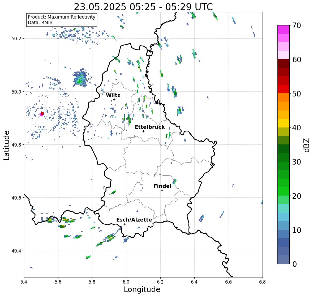Click the colorbar tick value 60
This screenshot has width=313, height=296.
pyautogui.click(x=297, y=60)
